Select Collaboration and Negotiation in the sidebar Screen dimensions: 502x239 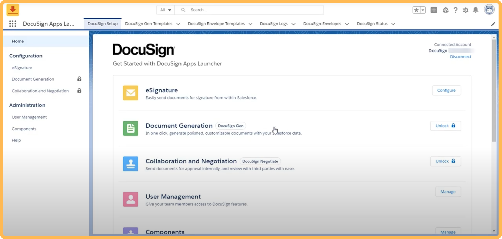[40, 91]
